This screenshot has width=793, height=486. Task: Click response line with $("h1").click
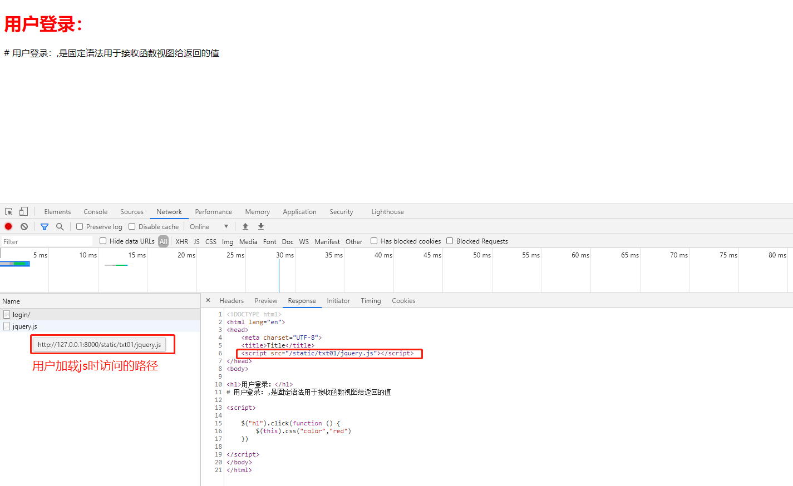[290, 423]
